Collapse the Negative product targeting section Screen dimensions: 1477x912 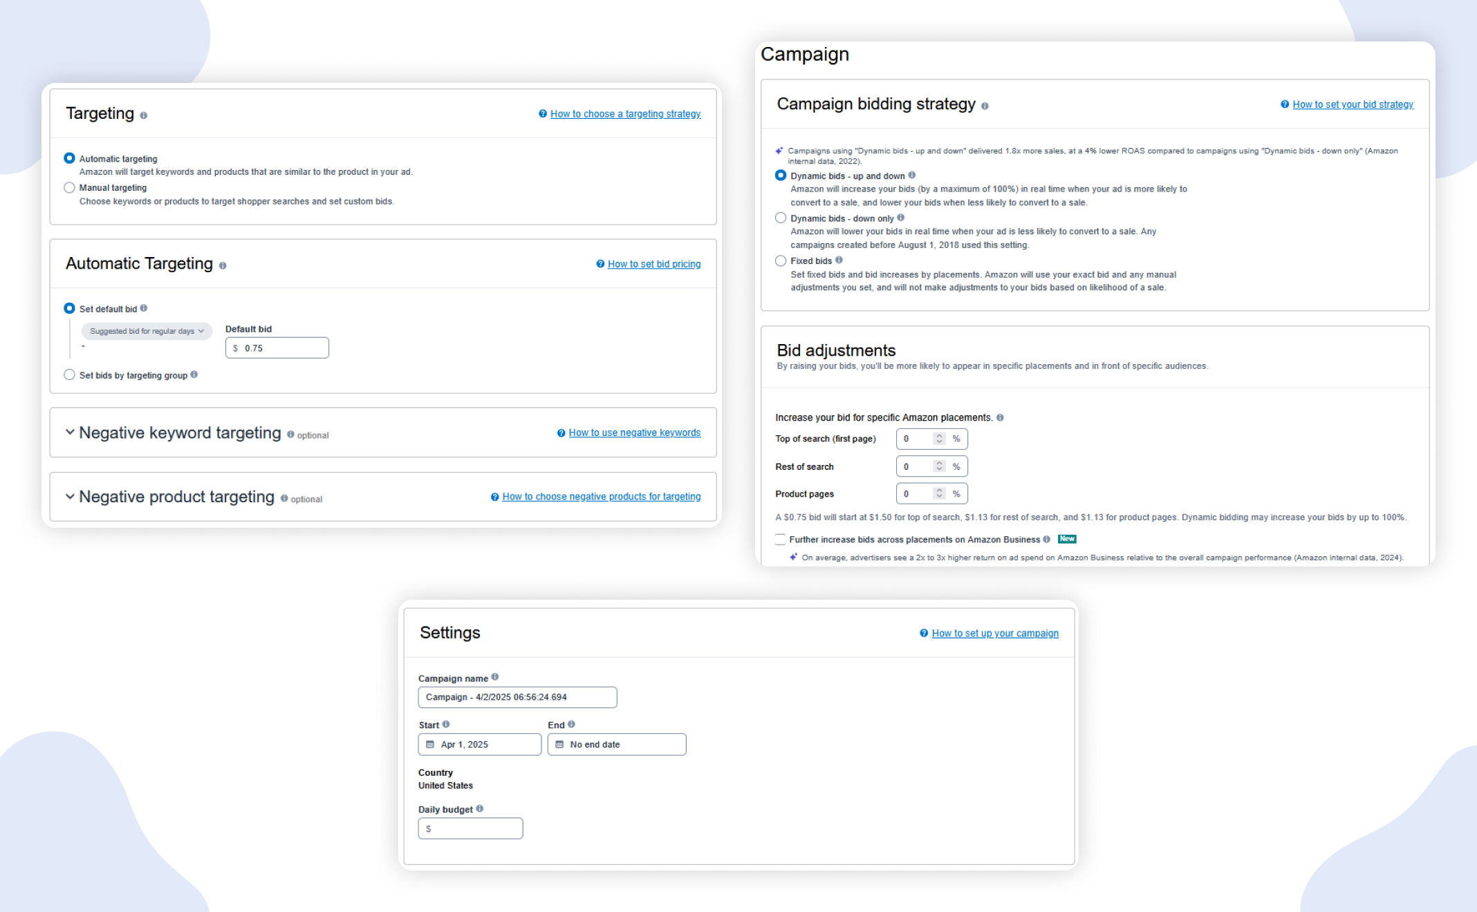pyautogui.click(x=70, y=496)
